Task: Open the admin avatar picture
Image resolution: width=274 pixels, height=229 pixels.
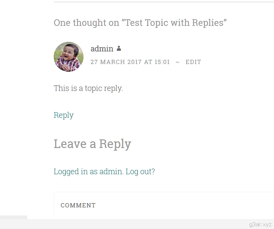Action: click(69, 57)
